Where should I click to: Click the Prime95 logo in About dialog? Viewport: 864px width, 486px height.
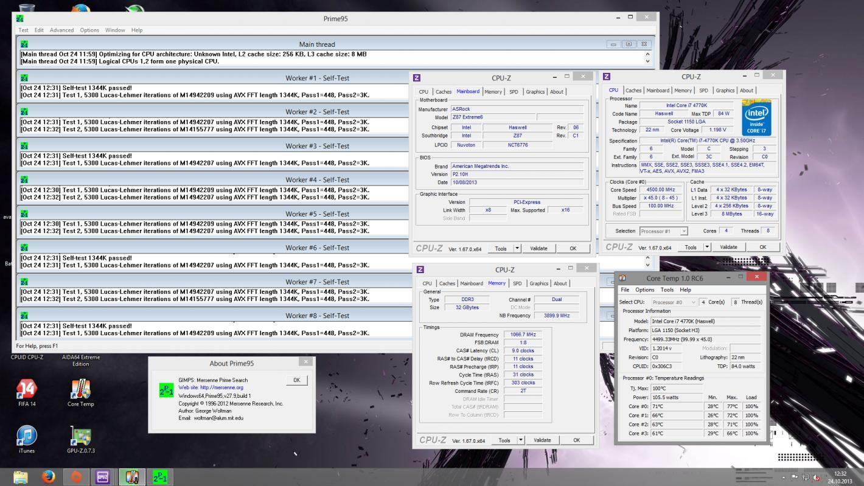165,390
